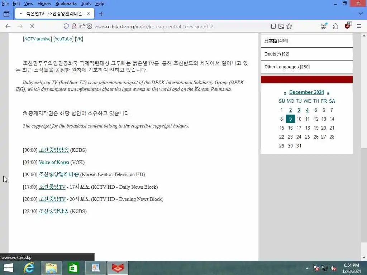Open tracking protection shield icon
This screenshot has width=367, height=275.
pyautogui.click(x=66, y=26)
